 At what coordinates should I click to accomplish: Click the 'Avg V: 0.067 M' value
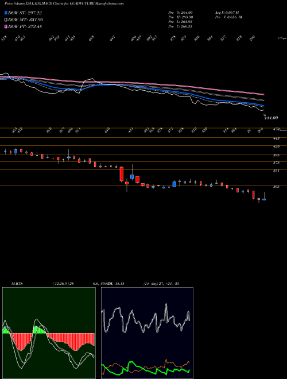click(x=227, y=13)
